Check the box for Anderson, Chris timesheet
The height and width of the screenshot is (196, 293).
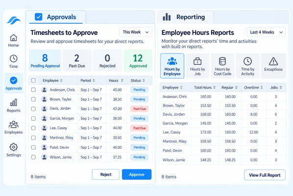[33, 90]
